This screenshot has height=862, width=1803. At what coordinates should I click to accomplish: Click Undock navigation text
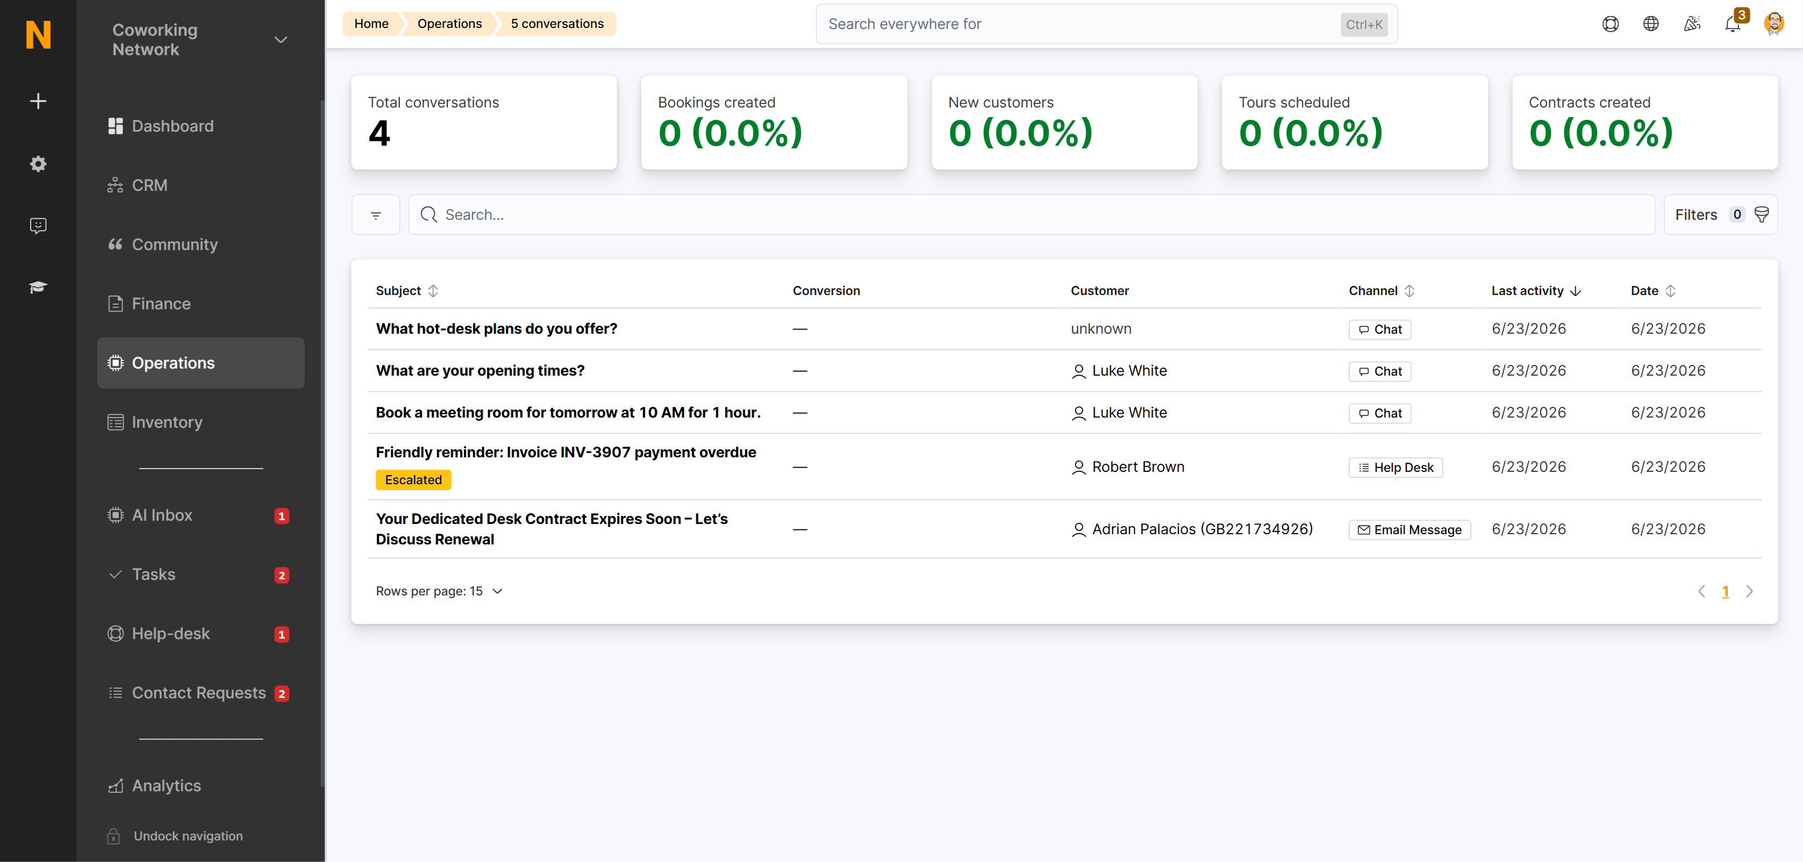coord(188,836)
